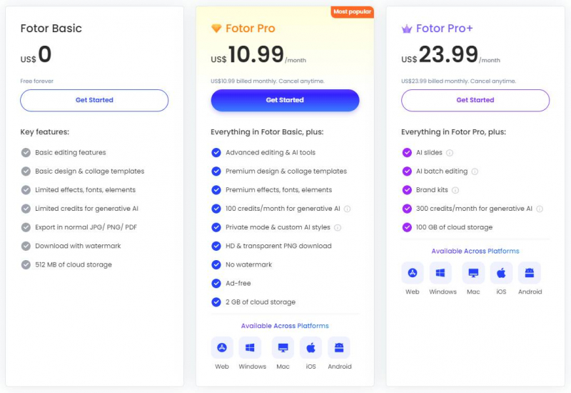Click the Mac platform icon under Fotor Pro+
Screen dimensions: 571x393
(473, 273)
